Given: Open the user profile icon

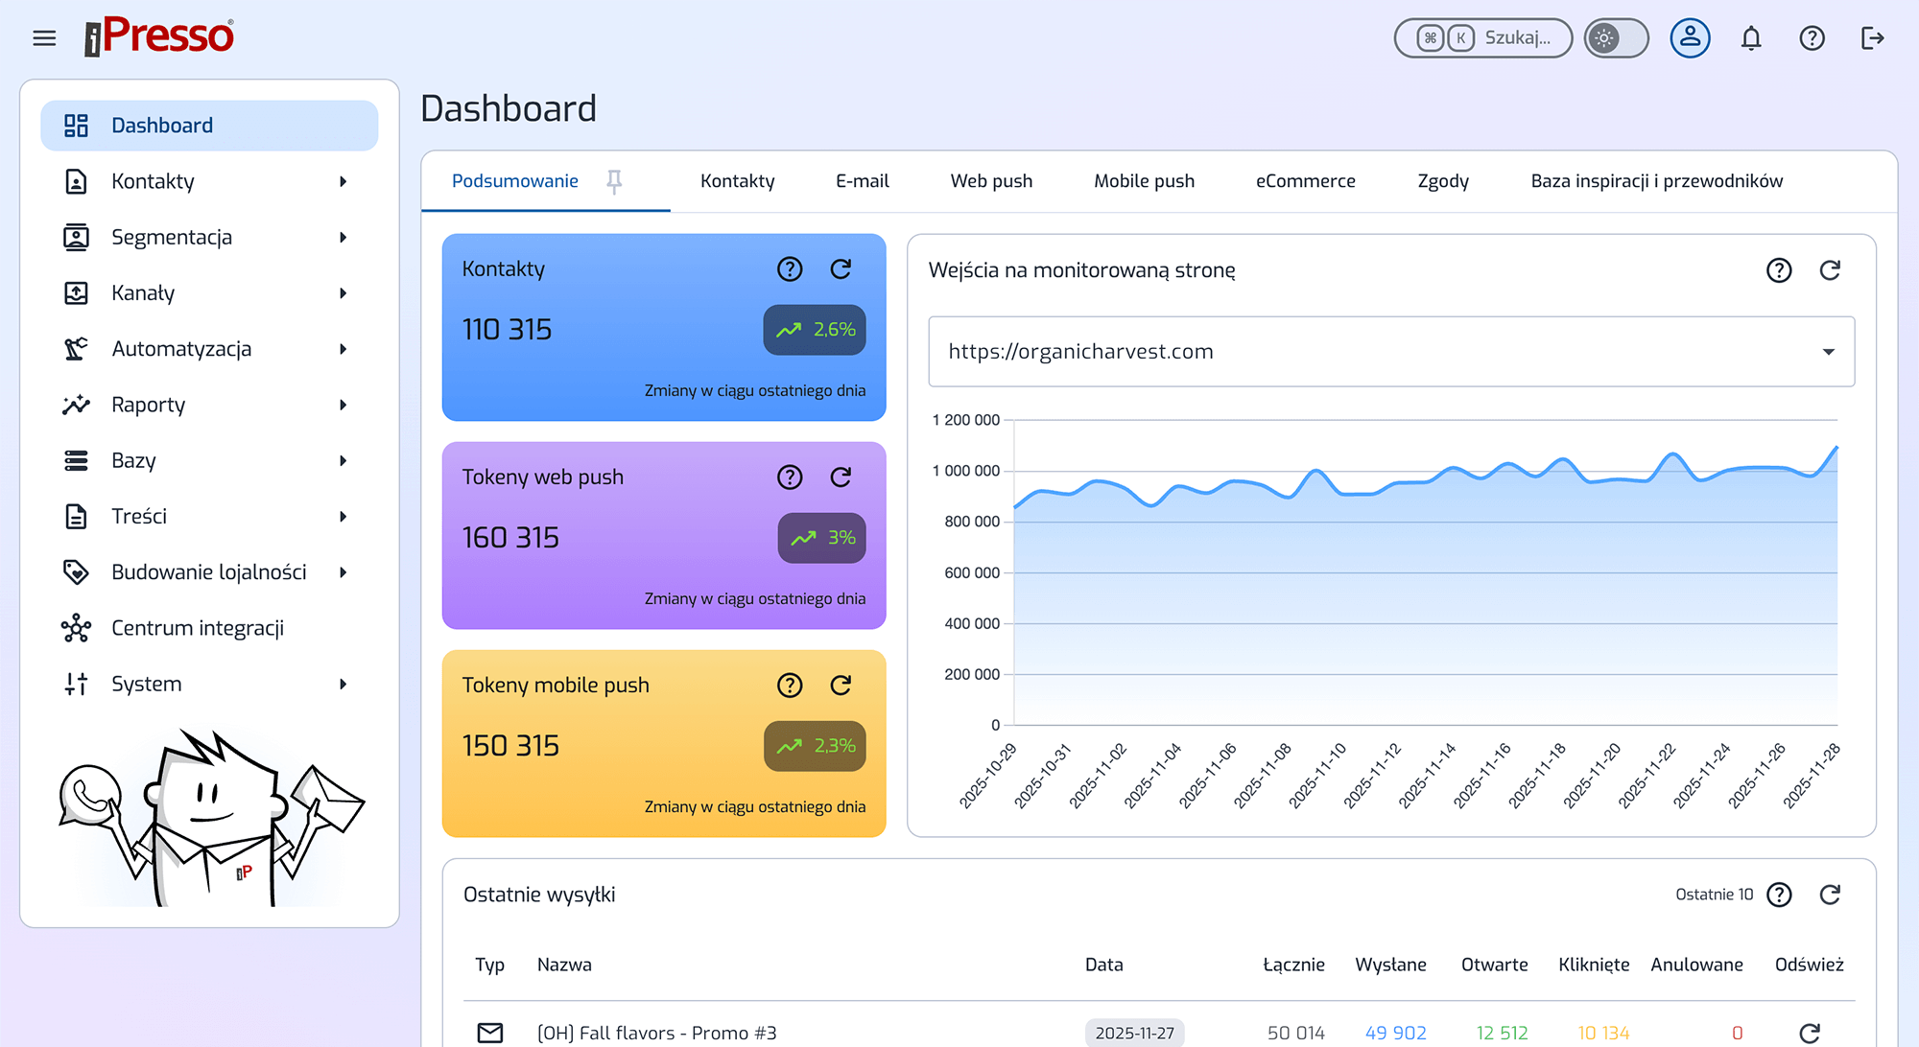Looking at the screenshot, I should click(x=1690, y=38).
